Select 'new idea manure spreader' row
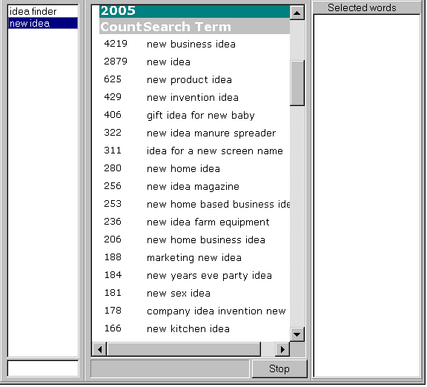The image size is (427, 387). pos(211,133)
